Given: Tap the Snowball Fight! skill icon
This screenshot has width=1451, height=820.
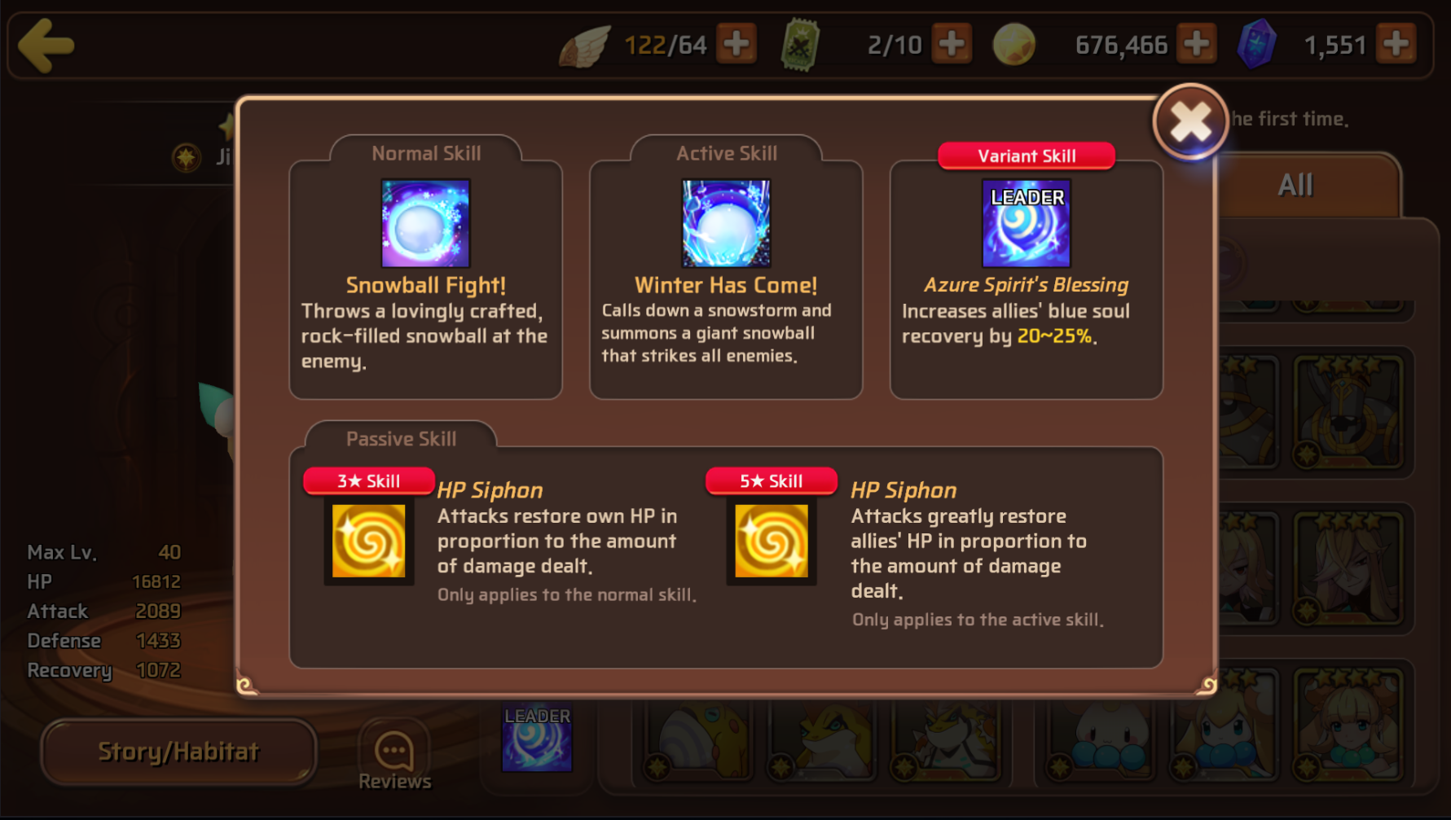Looking at the screenshot, I should 426,223.
